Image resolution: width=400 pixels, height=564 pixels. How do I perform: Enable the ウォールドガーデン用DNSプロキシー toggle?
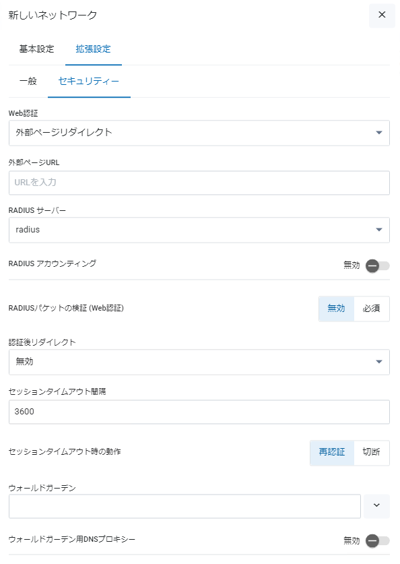coord(377,540)
